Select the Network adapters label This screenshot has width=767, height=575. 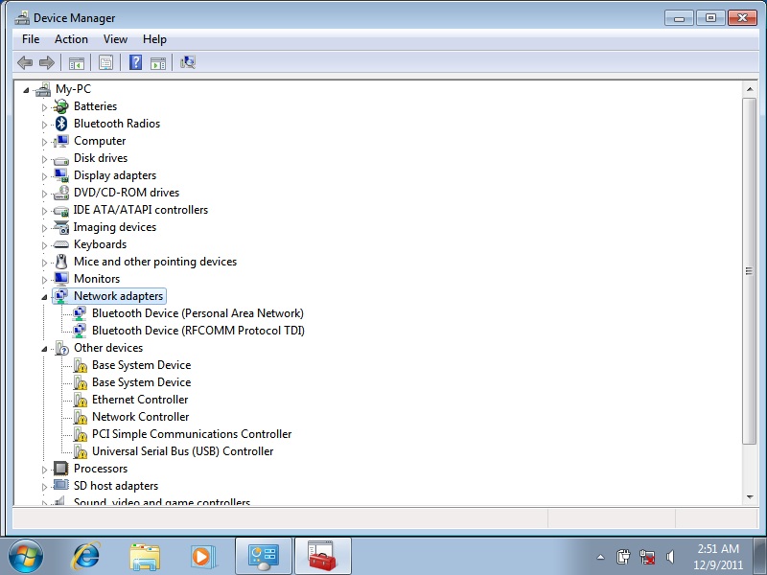118,296
